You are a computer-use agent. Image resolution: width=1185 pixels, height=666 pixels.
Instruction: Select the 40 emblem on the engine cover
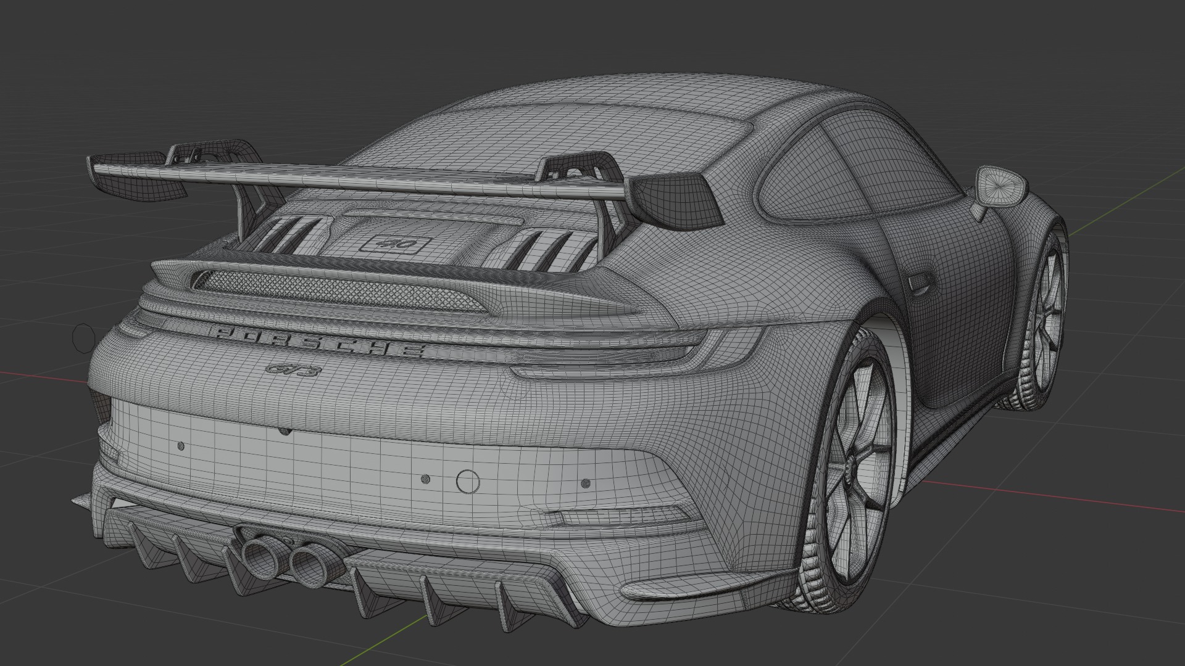click(396, 243)
